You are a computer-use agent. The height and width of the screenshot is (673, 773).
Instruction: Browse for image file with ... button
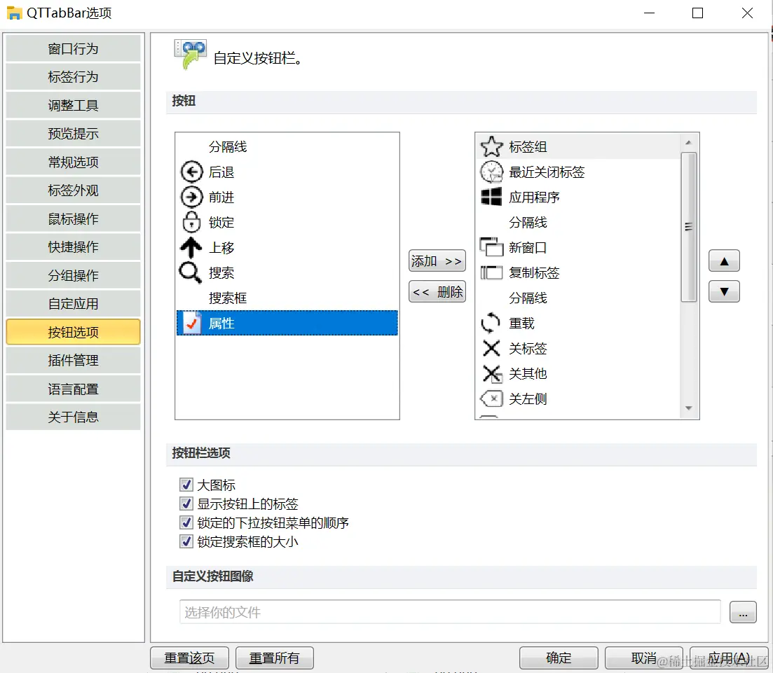(743, 612)
